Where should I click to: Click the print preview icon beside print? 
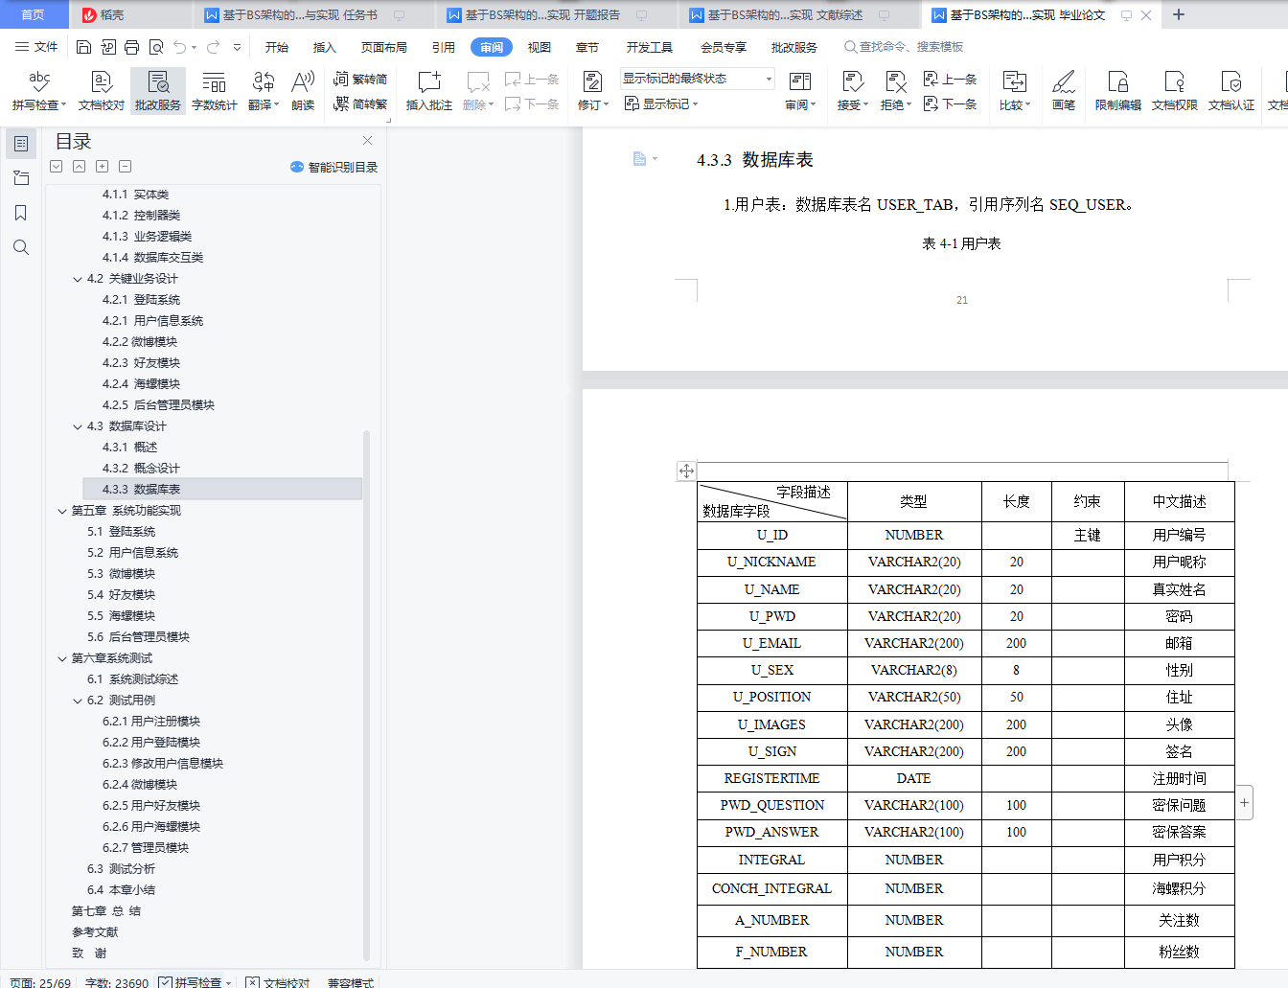pyautogui.click(x=155, y=47)
